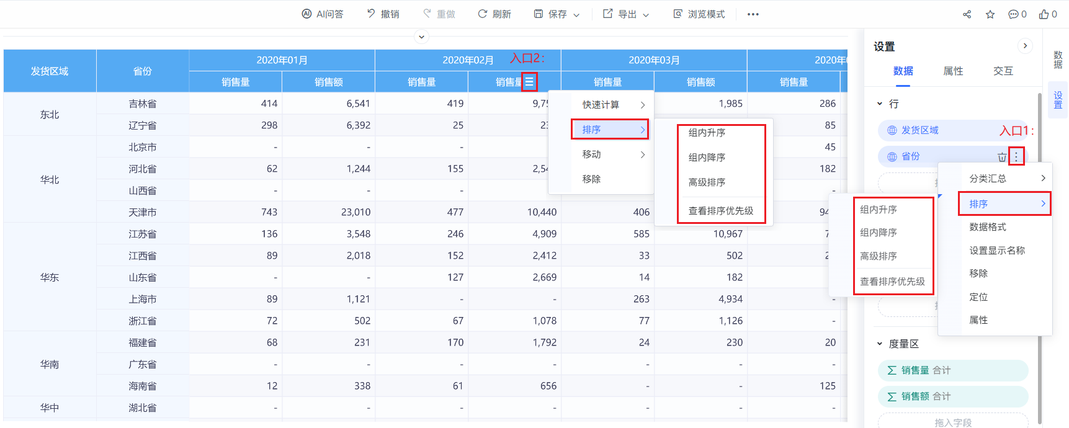
Task: Open the three-dot menu on 省份 field
Action: click(x=1016, y=156)
